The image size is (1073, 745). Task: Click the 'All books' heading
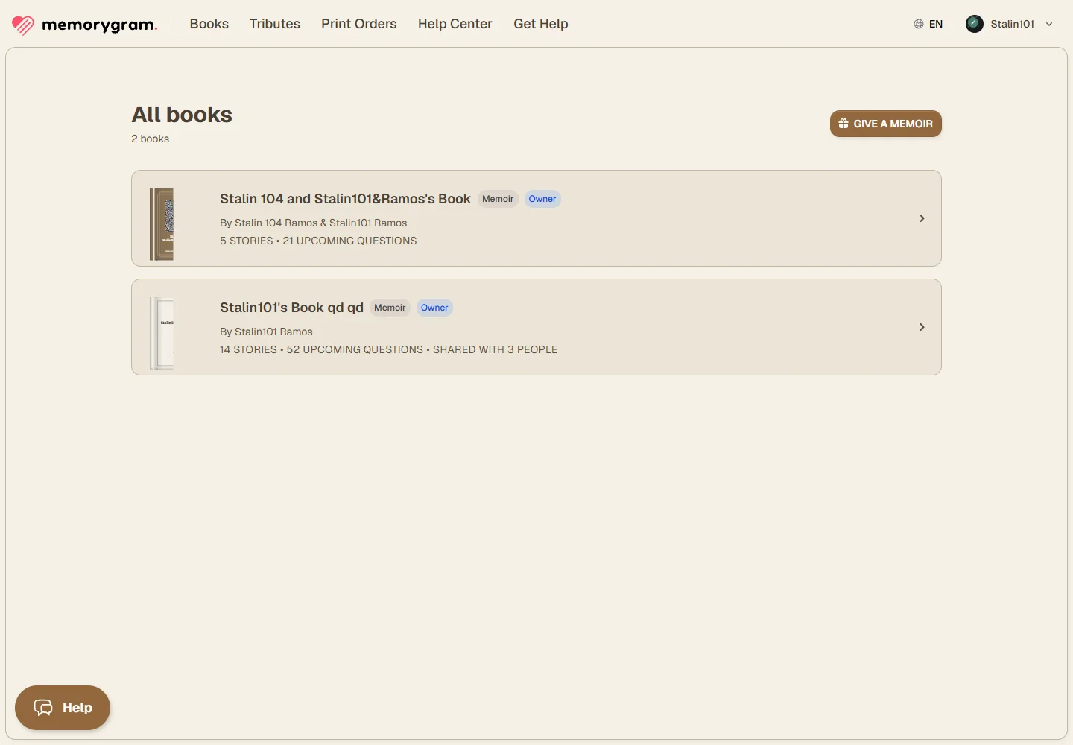pos(182,115)
